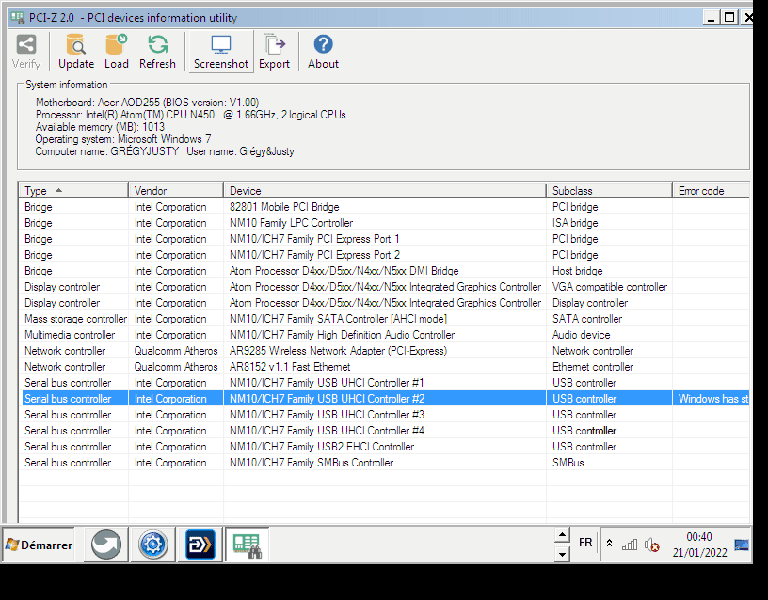
Task: Click the show desktop monitor icon
Action: [742, 545]
